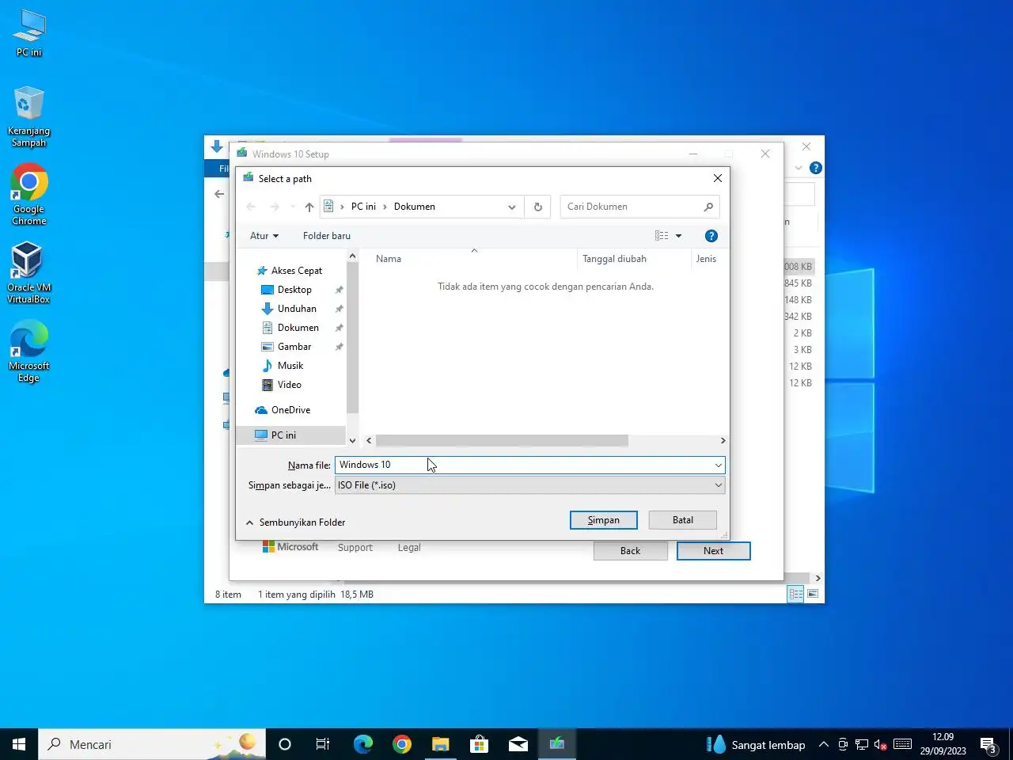Click the Batal button

point(683,520)
